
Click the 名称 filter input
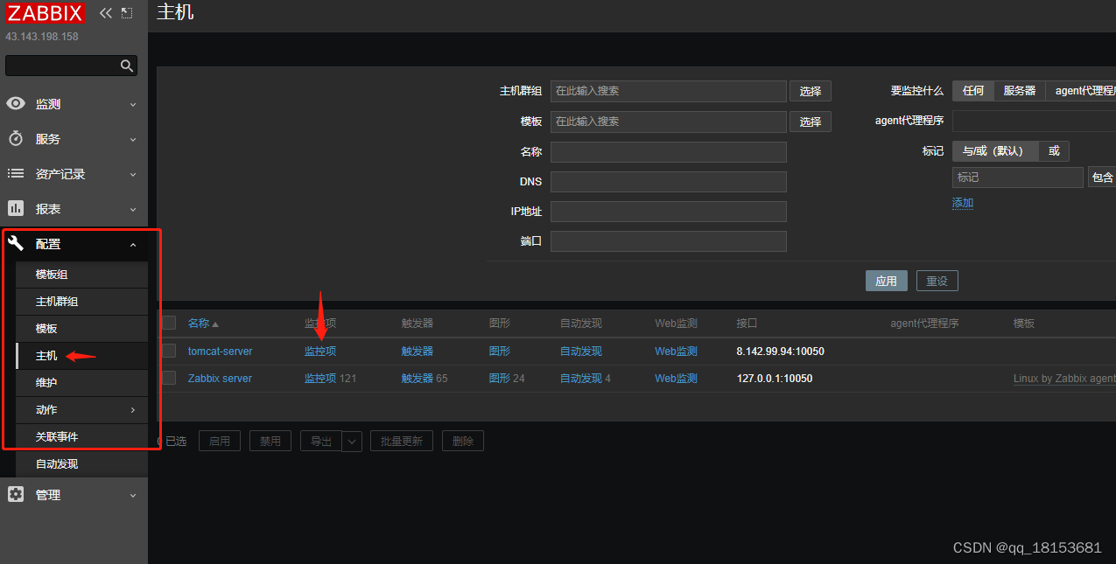click(669, 152)
